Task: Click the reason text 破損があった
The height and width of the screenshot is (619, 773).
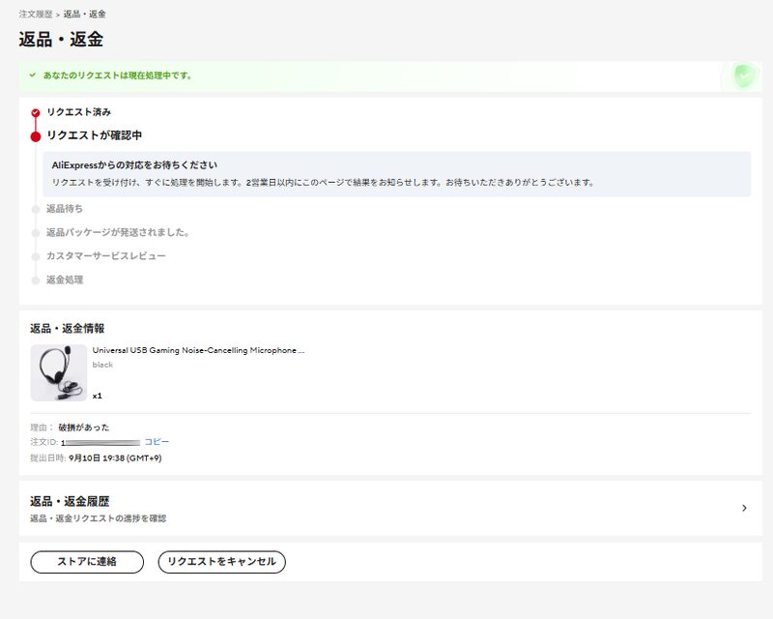Action: pos(84,427)
